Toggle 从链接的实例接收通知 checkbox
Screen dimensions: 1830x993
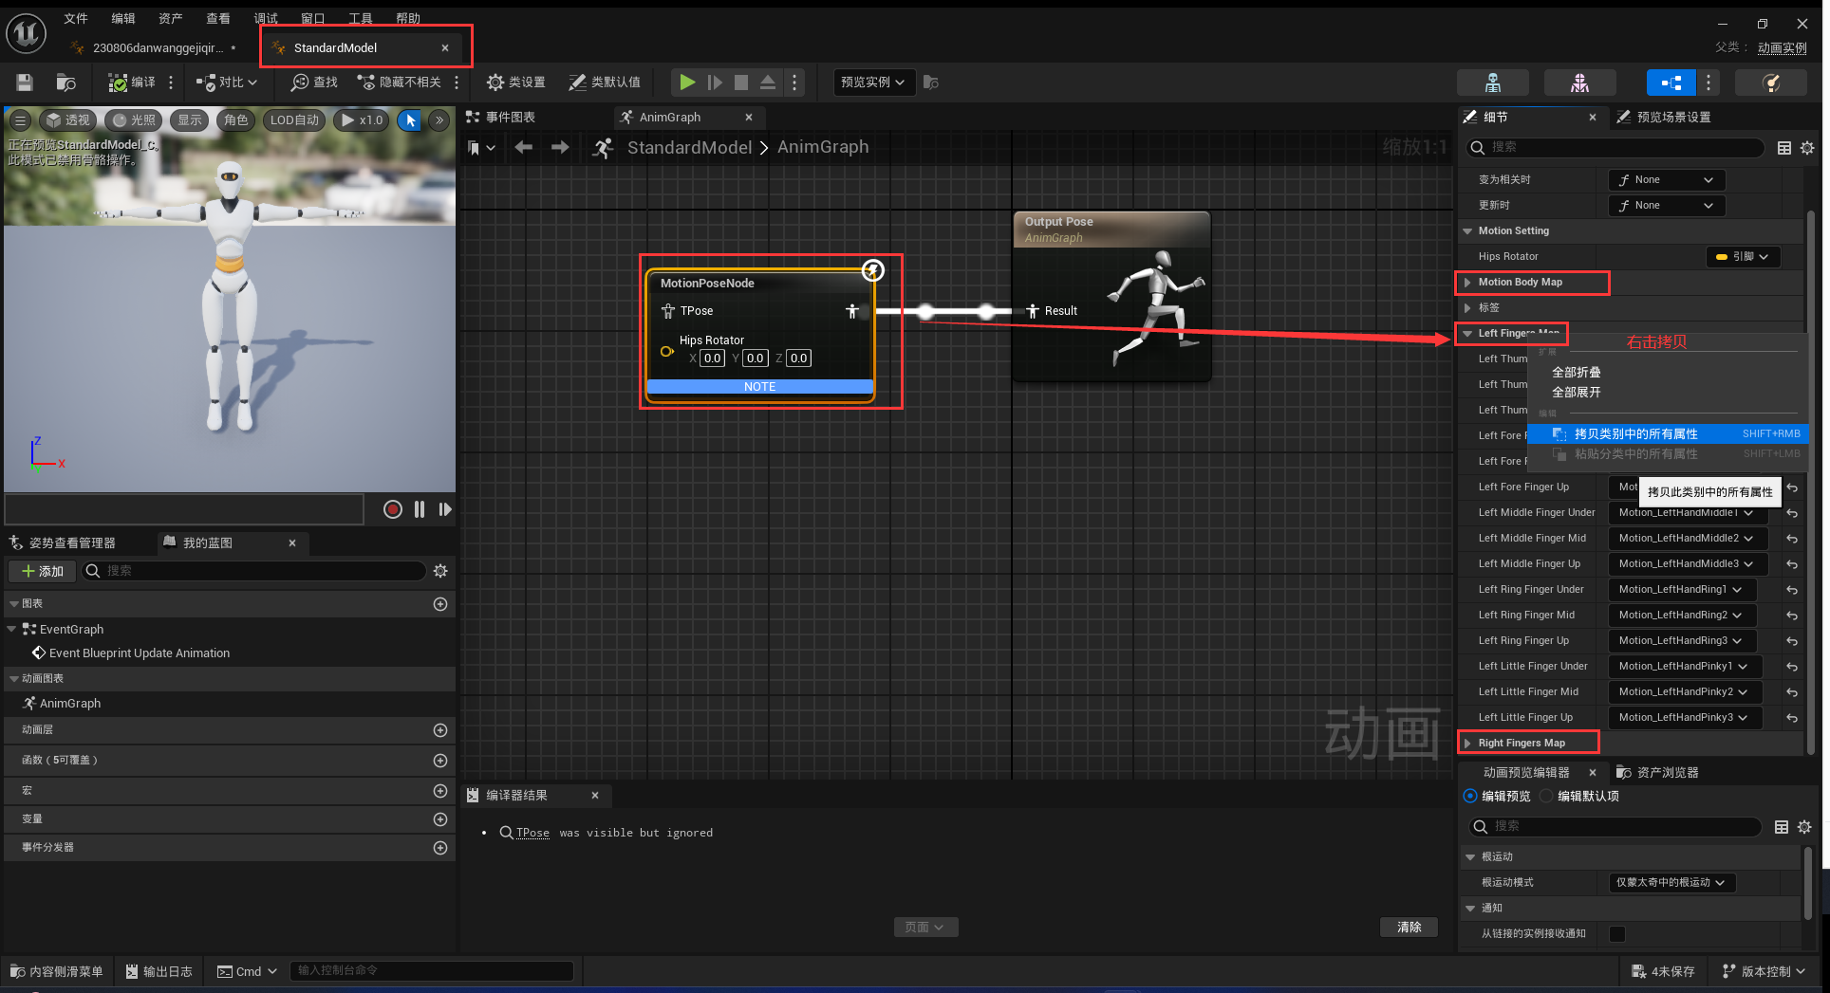(1617, 933)
